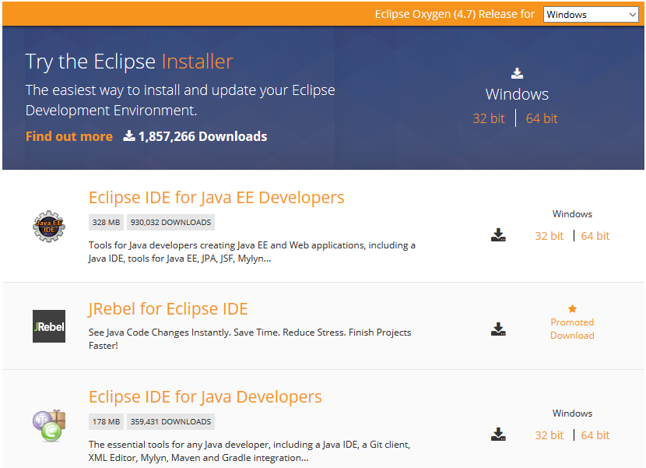
Task: Click the 359,431 DOWNLOADS badge
Action: tap(170, 422)
